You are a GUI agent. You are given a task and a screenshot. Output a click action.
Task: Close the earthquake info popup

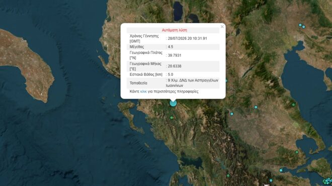(222, 27)
